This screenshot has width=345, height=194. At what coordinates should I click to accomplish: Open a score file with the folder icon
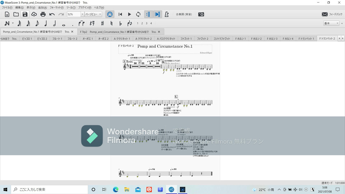[16, 14]
